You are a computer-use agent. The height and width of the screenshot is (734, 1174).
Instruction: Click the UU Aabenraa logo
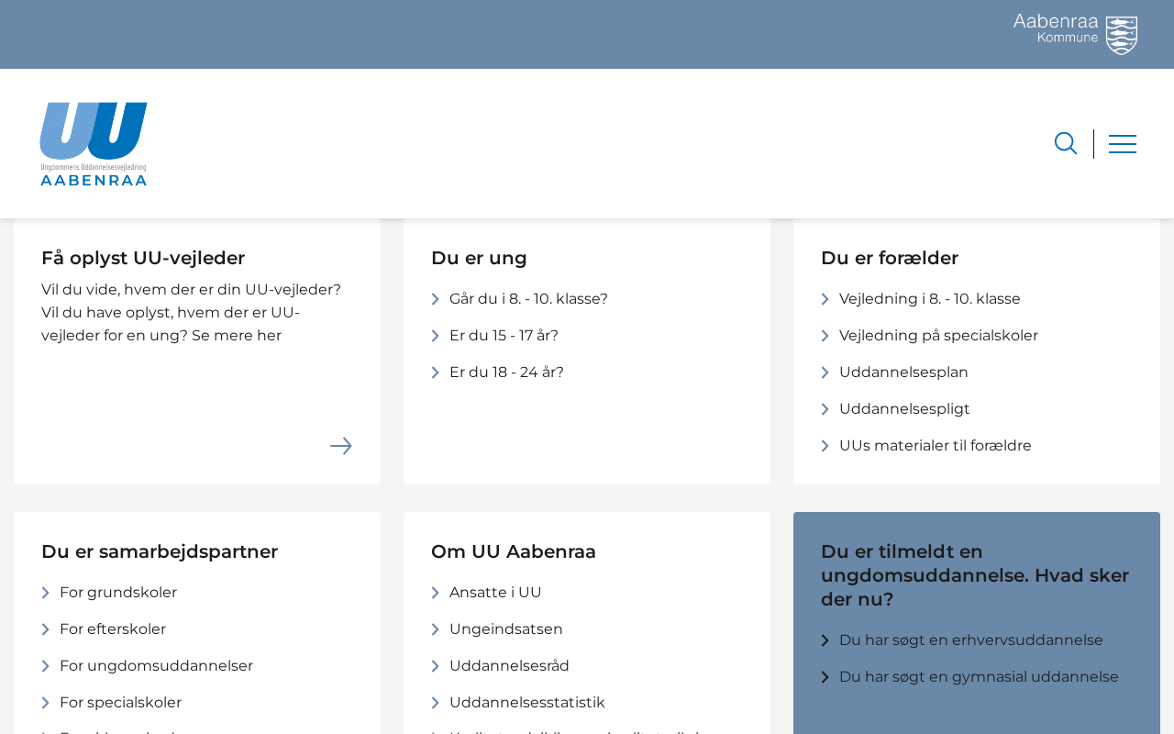pos(94,144)
